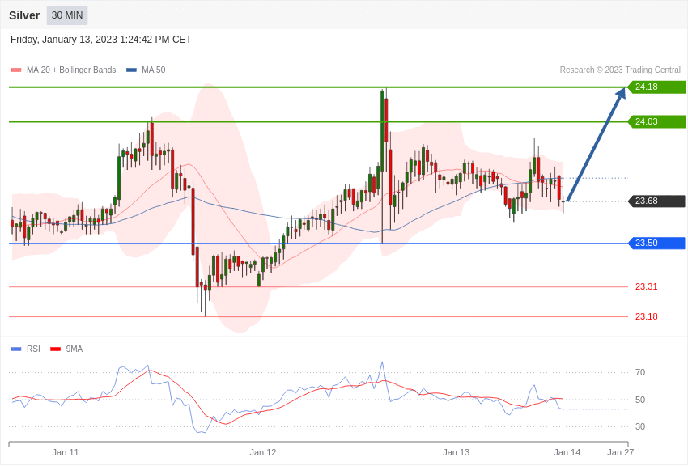Screen dimensions: 688x466
Task: Click the RSI 70 axis value
Action: 640,373
